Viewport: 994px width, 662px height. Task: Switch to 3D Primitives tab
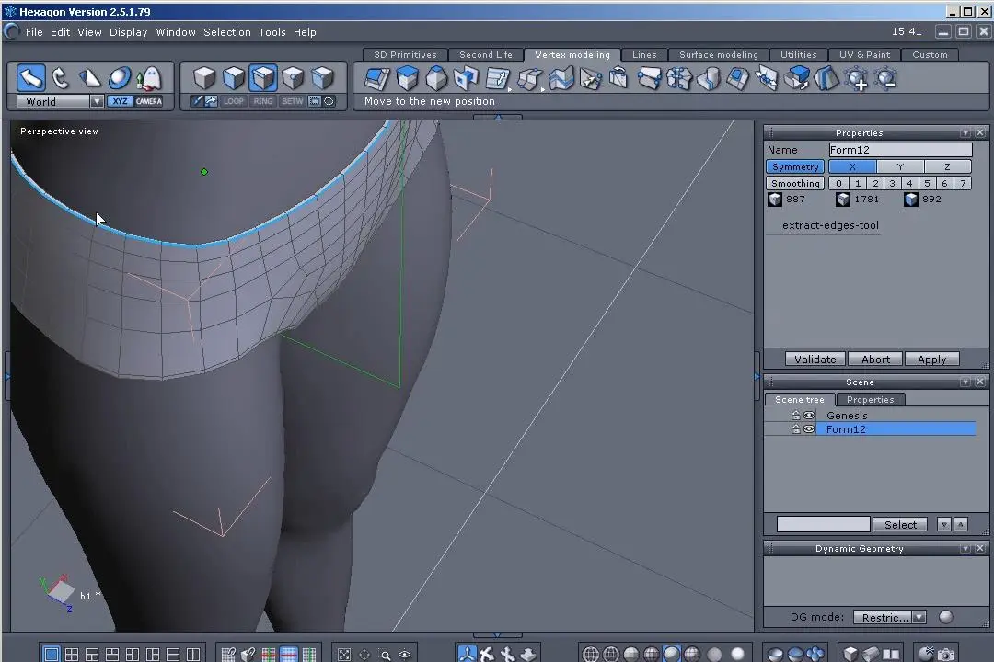[405, 55]
